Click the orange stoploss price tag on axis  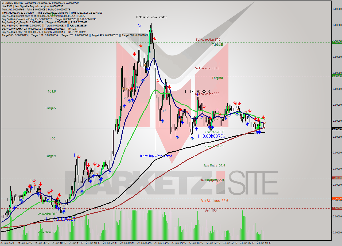tap(337, 199)
